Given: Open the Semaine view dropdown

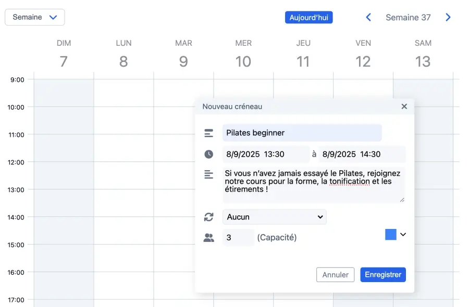Looking at the screenshot, I should click(x=35, y=17).
